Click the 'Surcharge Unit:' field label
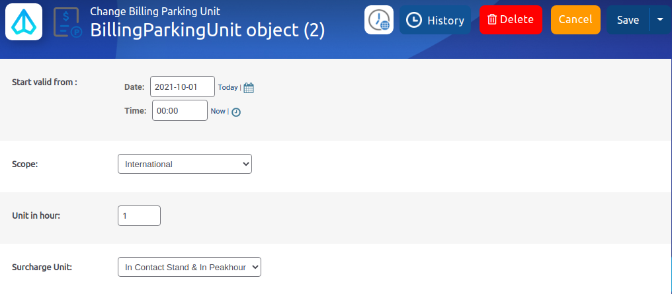672x294 pixels. pos(42,267)
